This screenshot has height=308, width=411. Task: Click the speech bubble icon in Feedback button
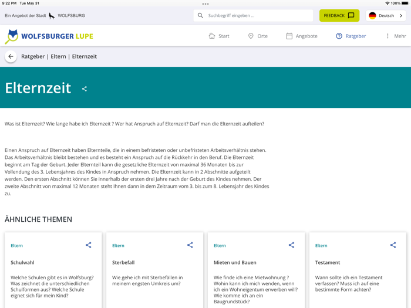point(351,15)
